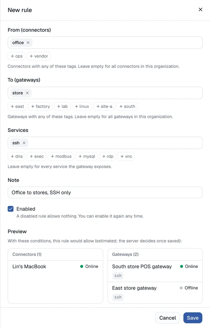Remove the ssh service tag
Viewport: 210px width, 328px height.
[24, 143]
